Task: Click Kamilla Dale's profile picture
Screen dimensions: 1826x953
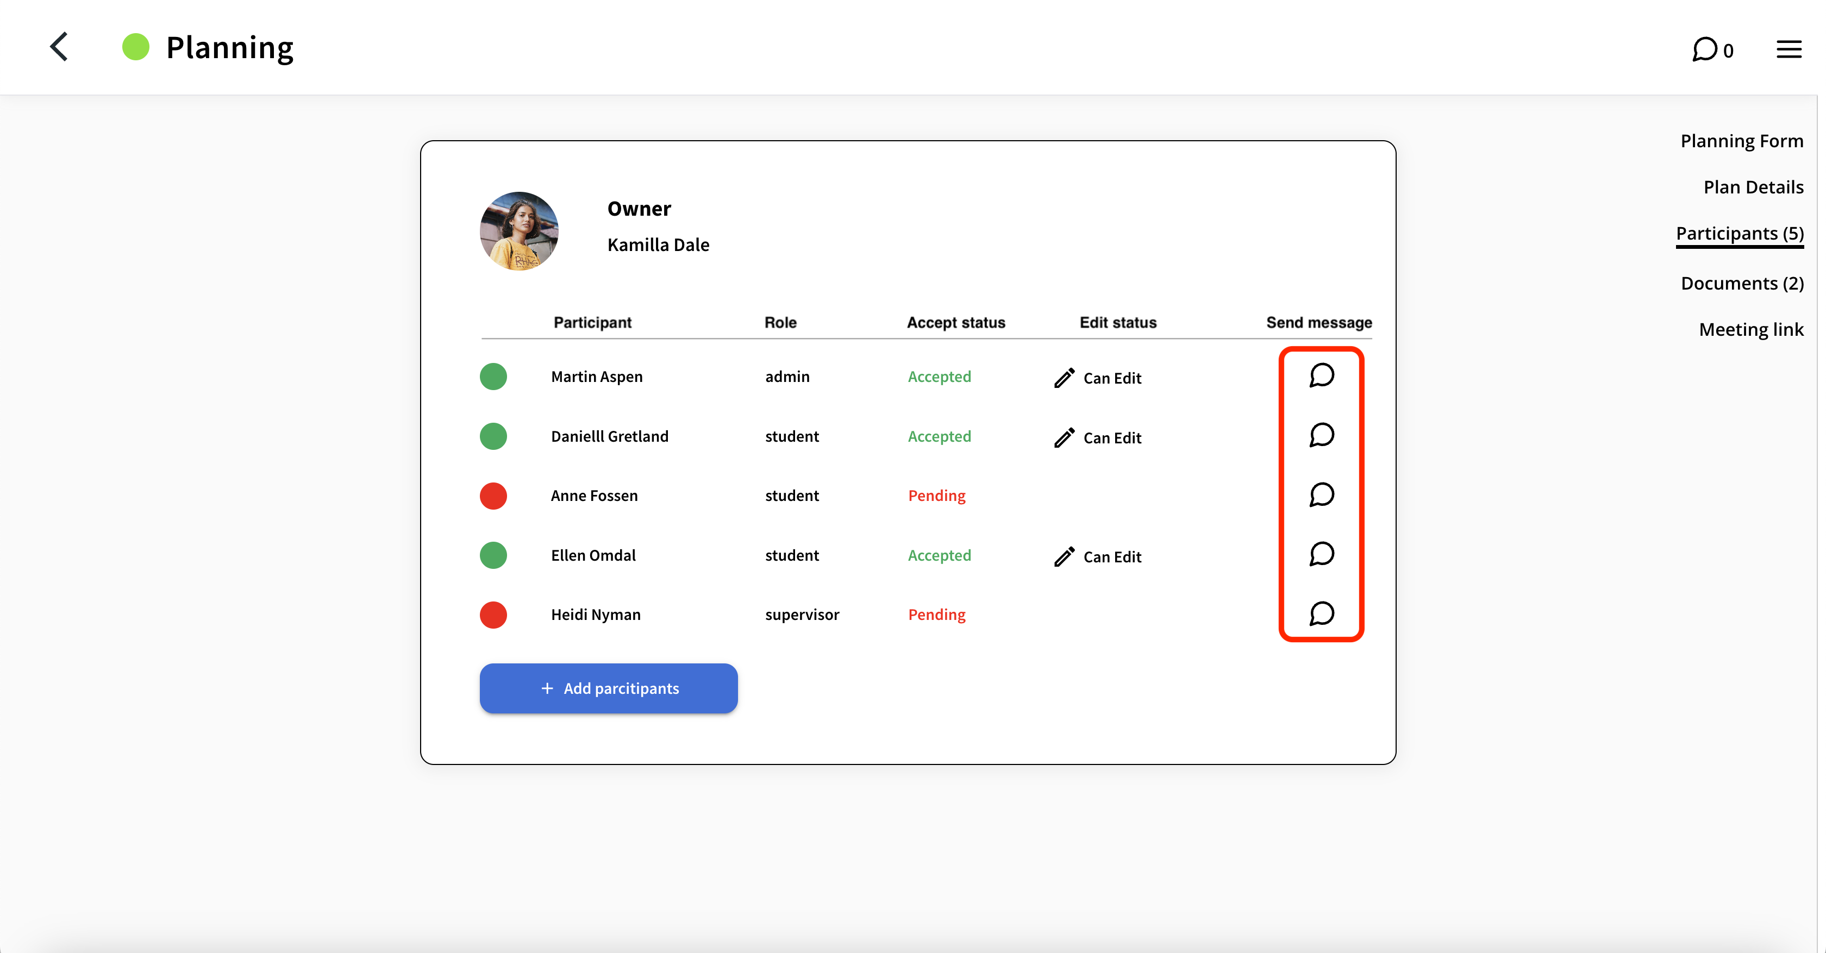Action: pos(519,231)
